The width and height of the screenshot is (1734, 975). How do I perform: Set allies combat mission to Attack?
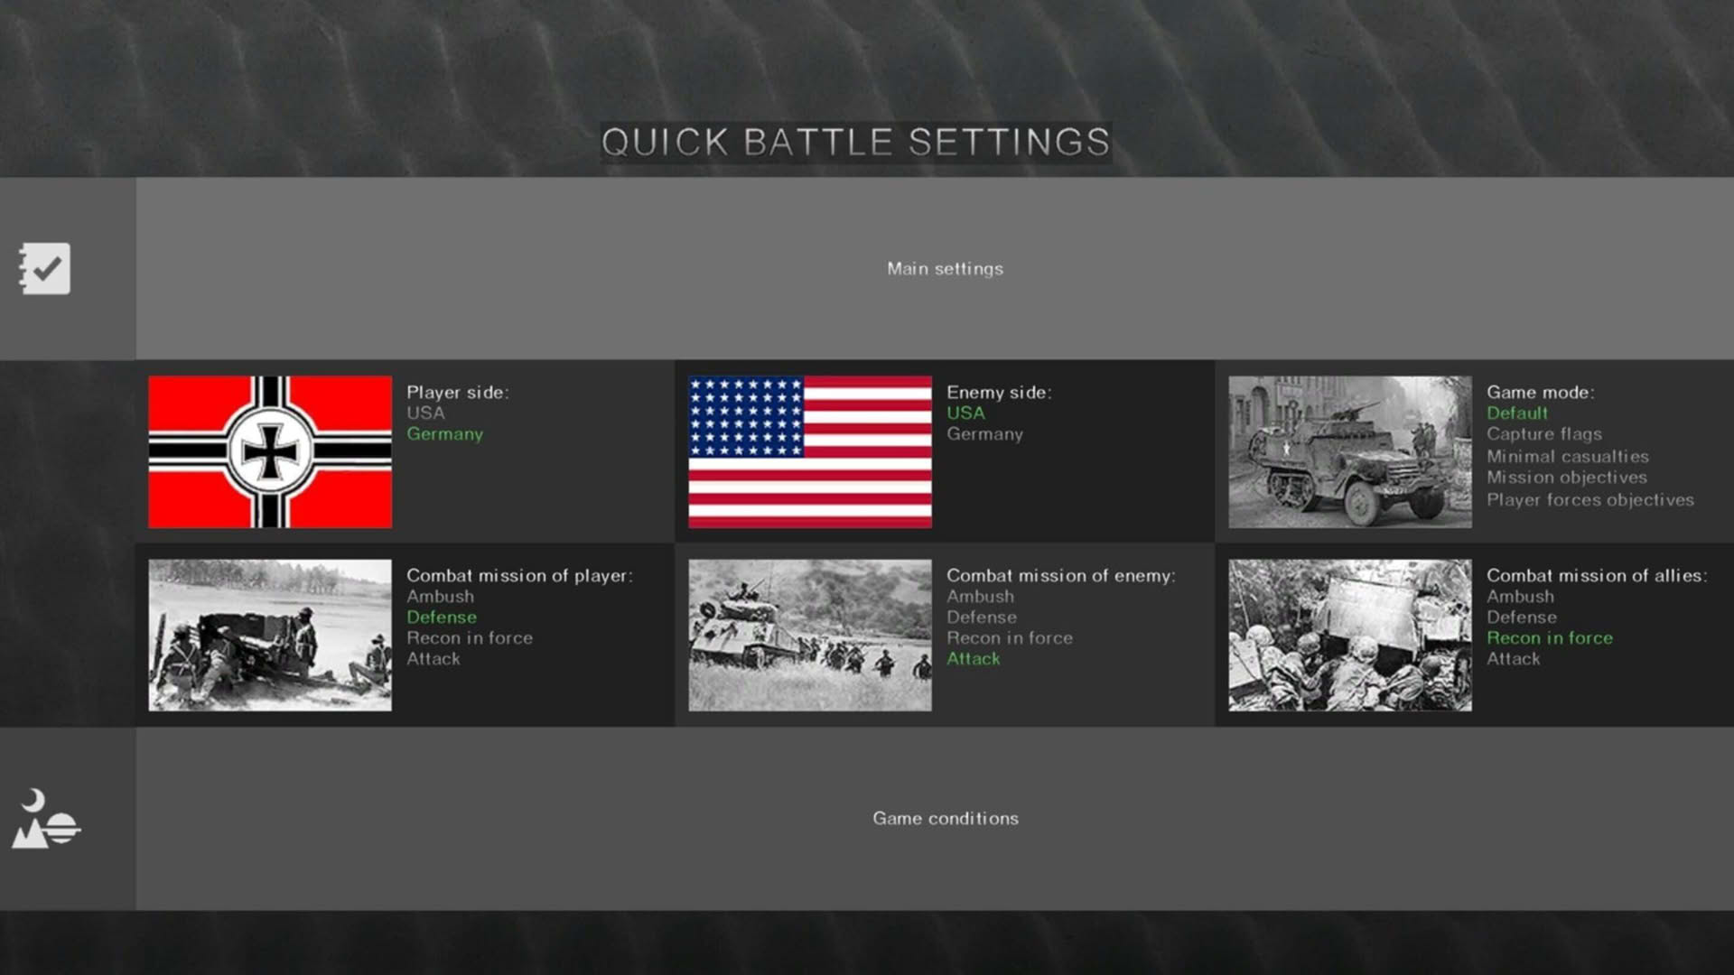tap(1514, 658)
